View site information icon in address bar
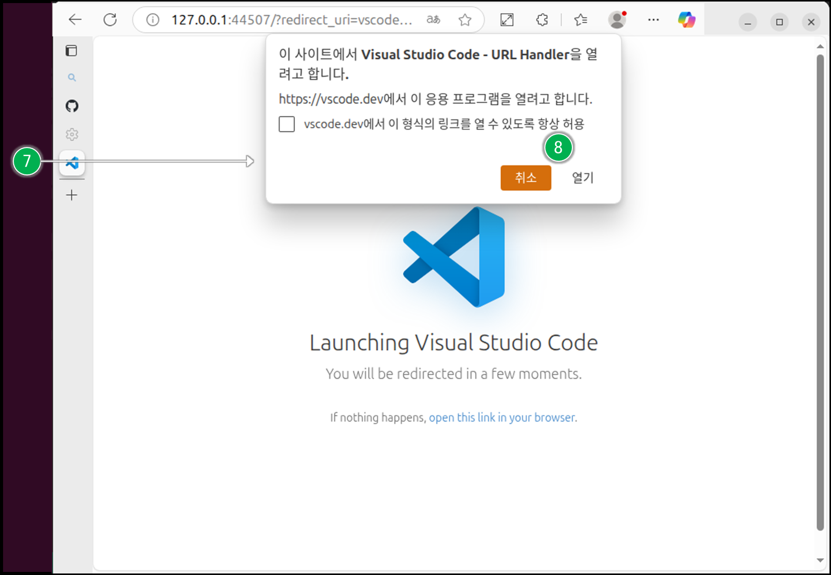831x575 pixels. 153,20
